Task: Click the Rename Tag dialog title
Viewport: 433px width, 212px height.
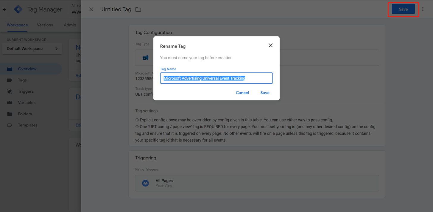Action: [173, 46]
